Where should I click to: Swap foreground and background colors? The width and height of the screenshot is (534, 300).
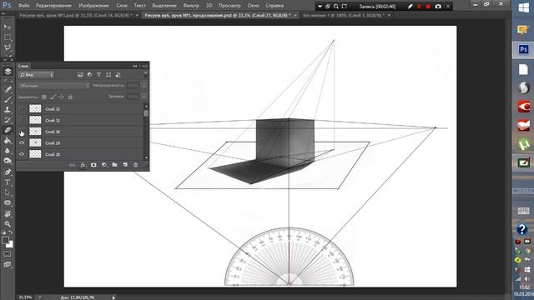11,232
